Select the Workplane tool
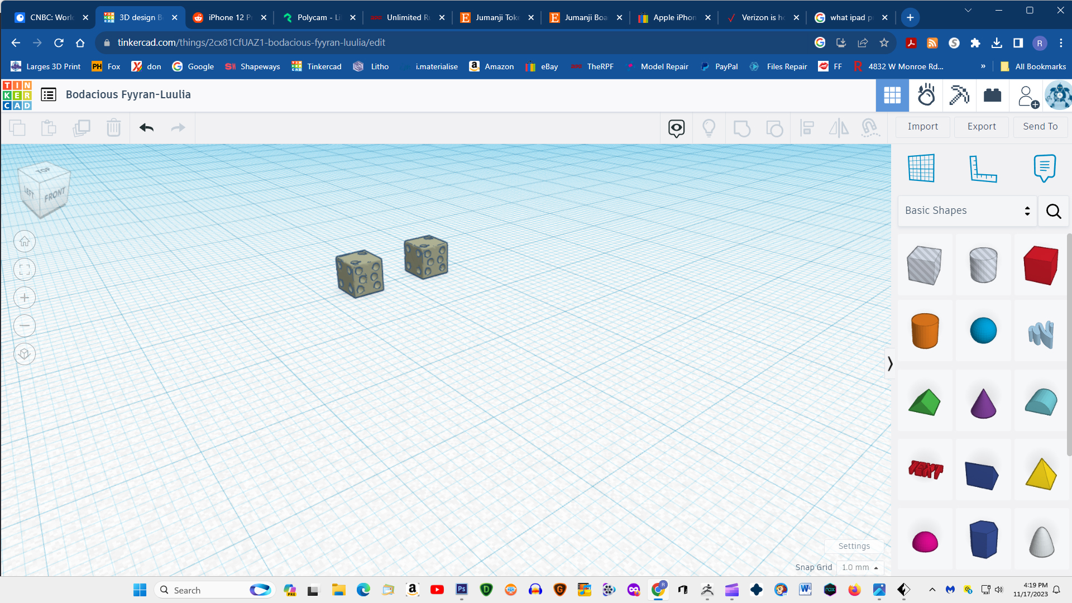The image size is (1072, 603). (921, 168)
